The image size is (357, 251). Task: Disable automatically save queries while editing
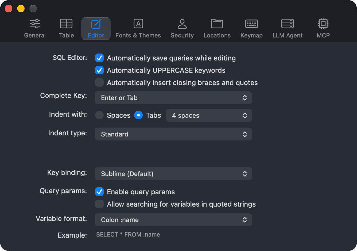tap(99, 58)
